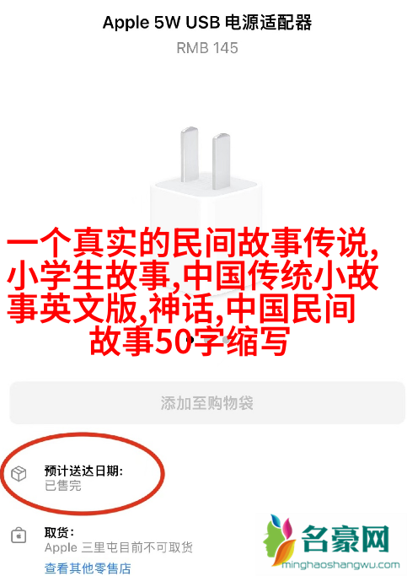Click the power adapter's metal prongs
This screenshot has width=407, height=576.
pos(206,158)
